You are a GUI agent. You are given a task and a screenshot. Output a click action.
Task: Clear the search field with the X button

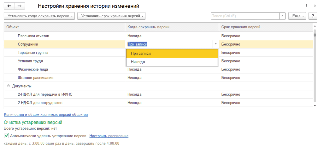tap(283, 16)
